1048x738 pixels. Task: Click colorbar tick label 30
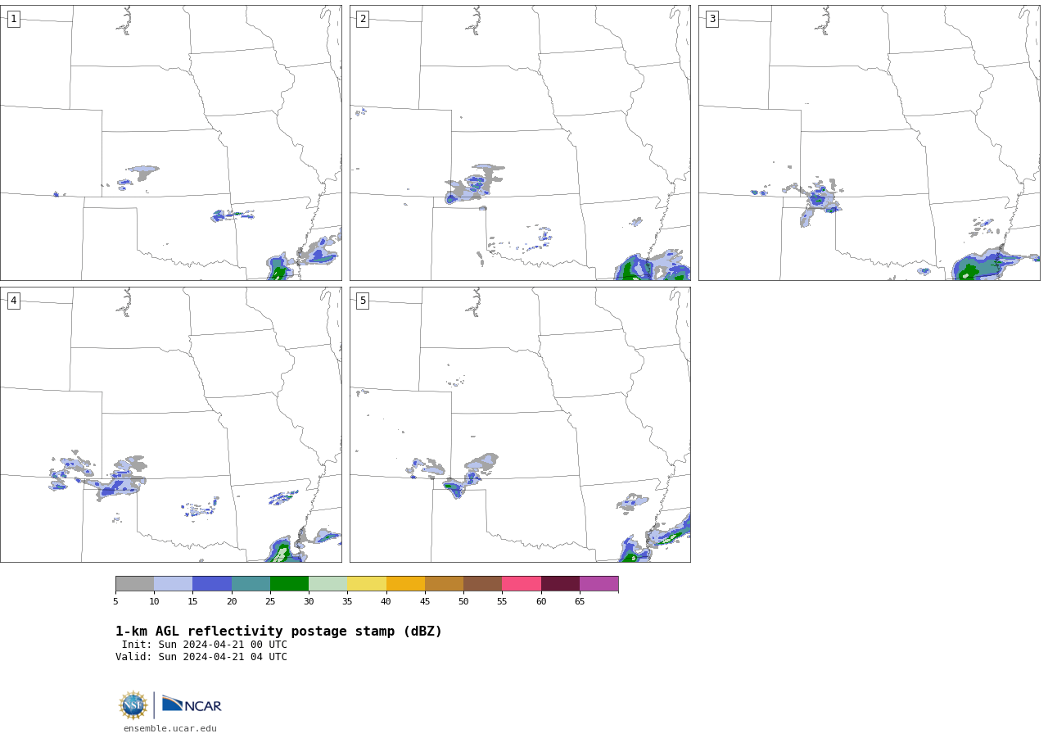309,602
